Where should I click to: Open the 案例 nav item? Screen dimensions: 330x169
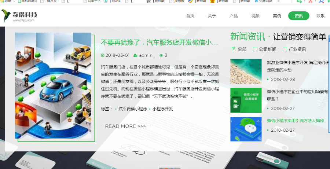tap(277, 16)
